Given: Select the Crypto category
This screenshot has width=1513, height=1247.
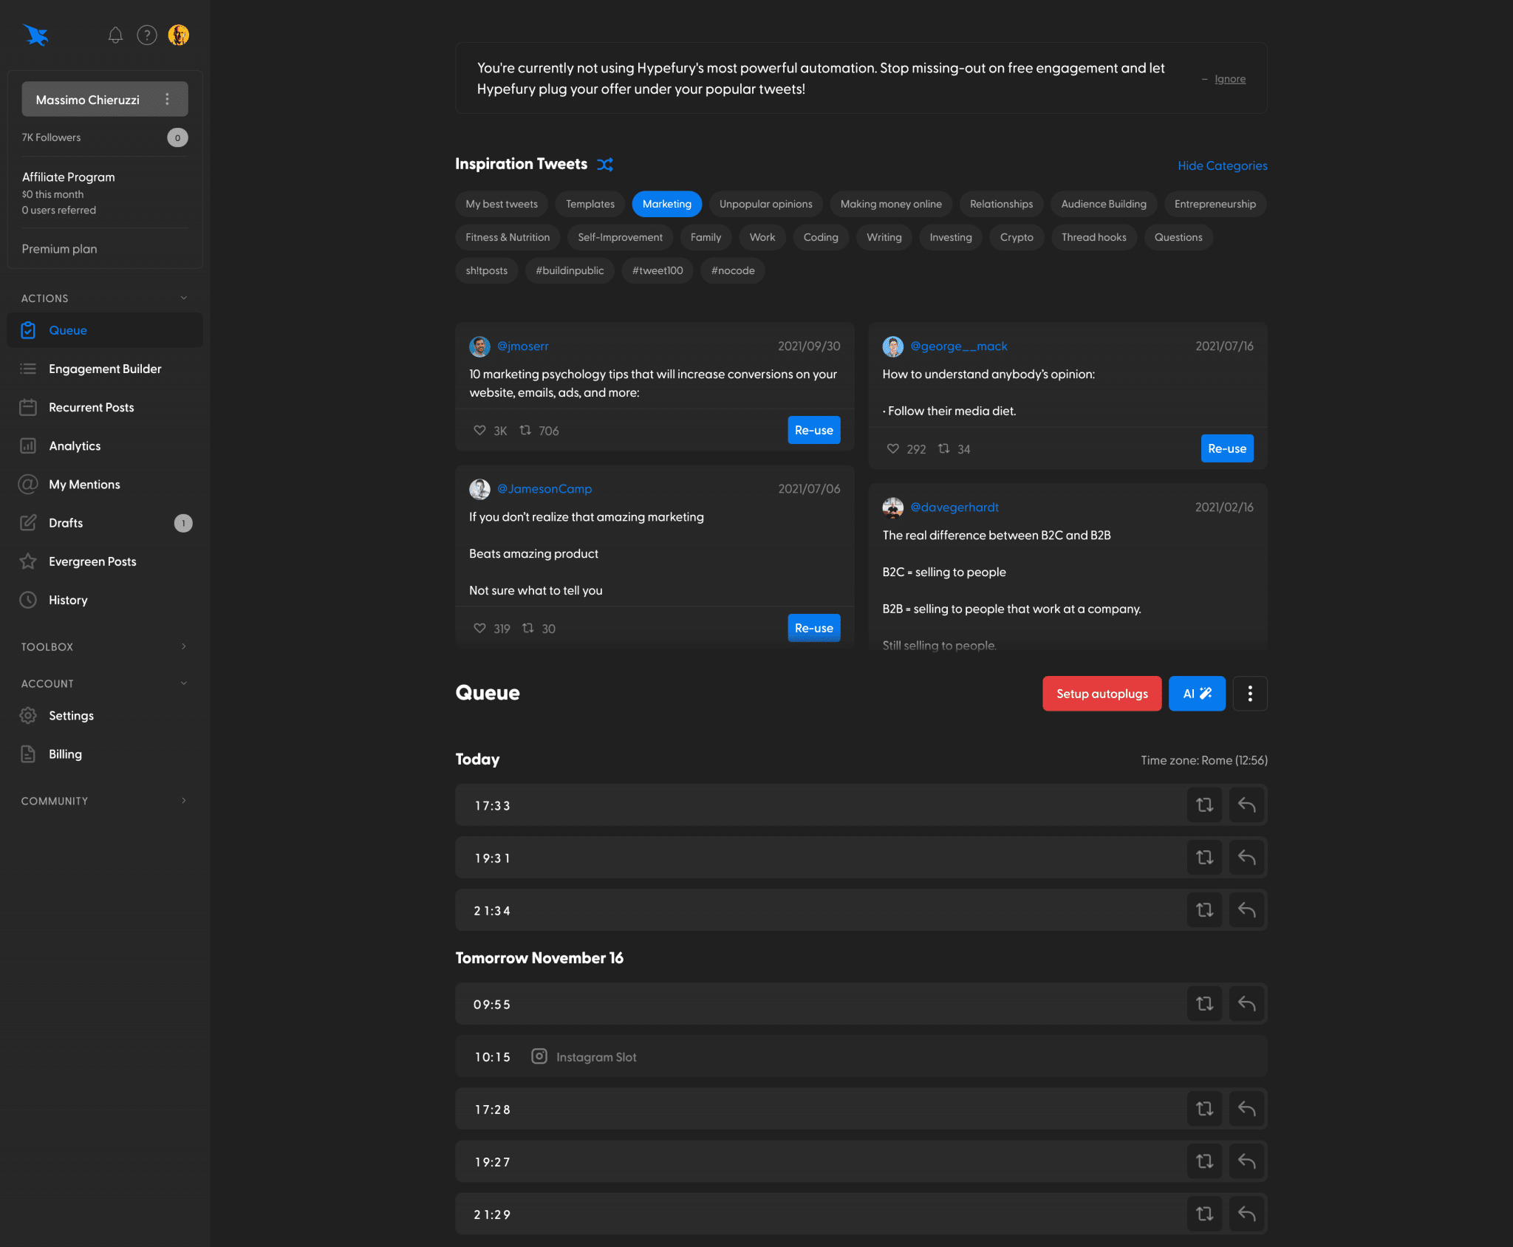Looking at the screenshot, I should [1017, 237].
